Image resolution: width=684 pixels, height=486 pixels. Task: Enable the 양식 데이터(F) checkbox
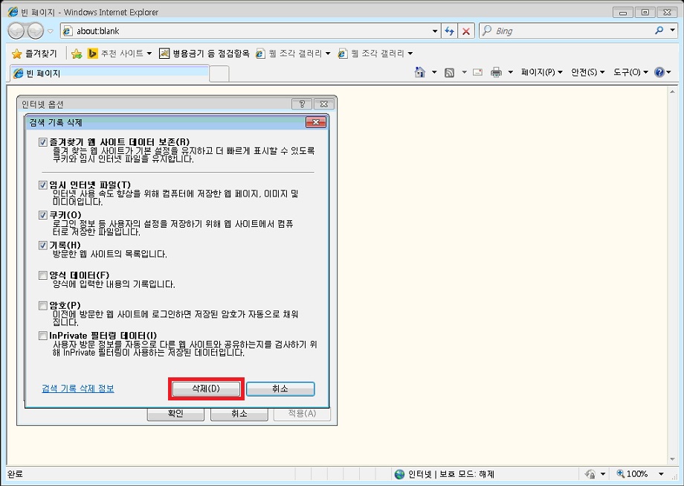(x=42, y=275)
